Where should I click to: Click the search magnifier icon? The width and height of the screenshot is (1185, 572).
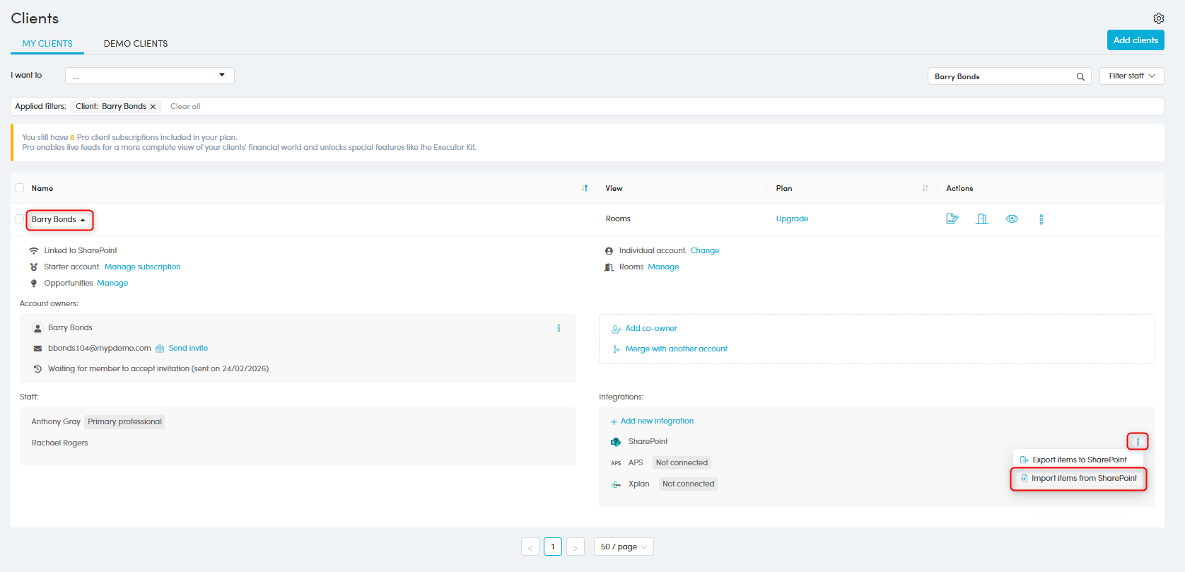[x=1080, y=76]
